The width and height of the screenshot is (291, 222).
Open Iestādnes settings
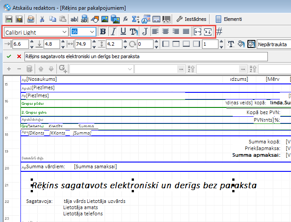coord(191,19)
